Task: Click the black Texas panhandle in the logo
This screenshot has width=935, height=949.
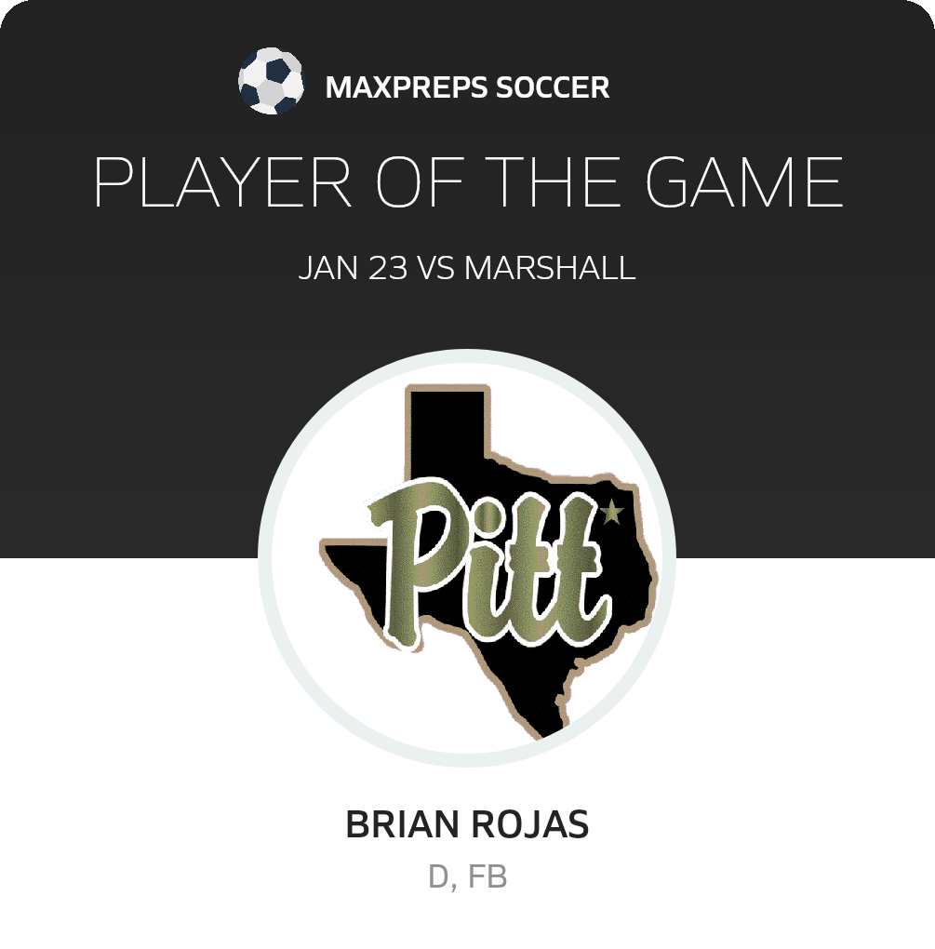Action: [448, 428]
